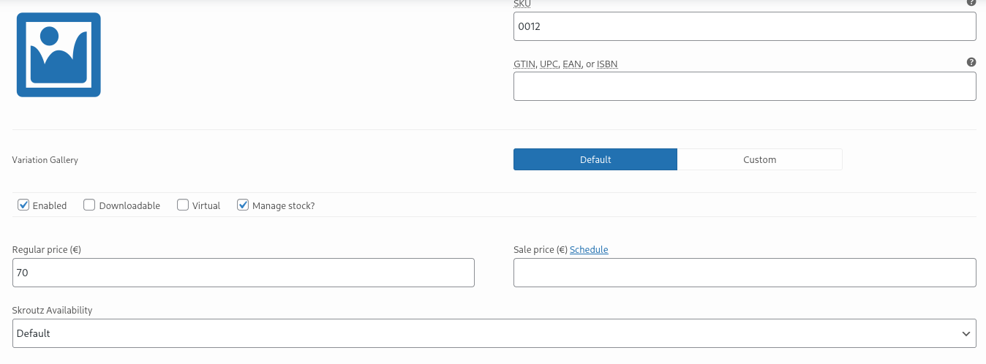986x364 pixels.
Task: Click the Regular price field showing 70
Action: click(244, 273)
